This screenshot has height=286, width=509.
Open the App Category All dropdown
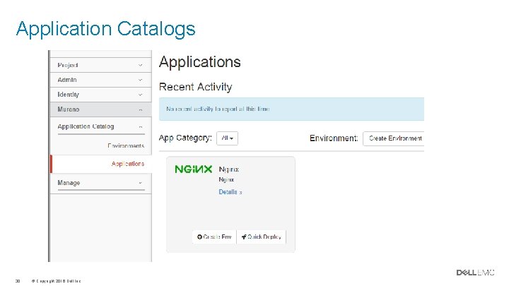[x=227, y=138]
